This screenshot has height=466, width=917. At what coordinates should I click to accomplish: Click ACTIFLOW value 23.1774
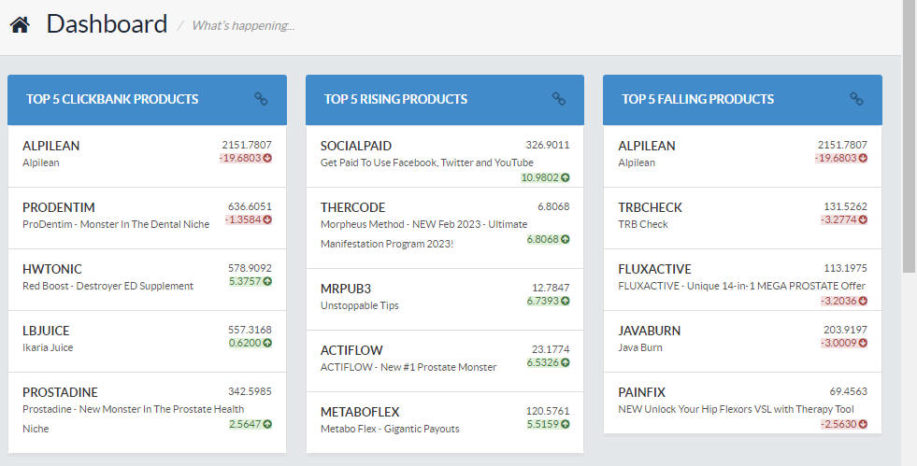click(551, 350)
